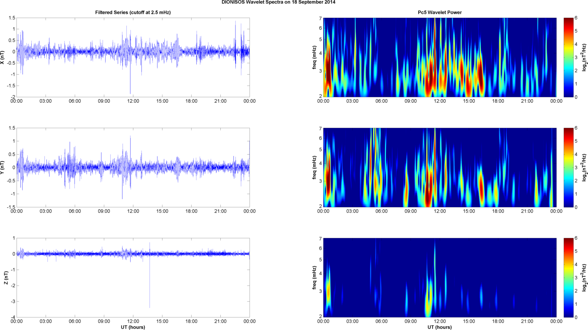Click the X component wavelet power spectrogram

click(x=440, y=57)
